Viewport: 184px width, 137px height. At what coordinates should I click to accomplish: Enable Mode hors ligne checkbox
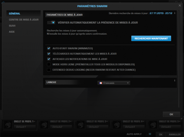[49, 64]
